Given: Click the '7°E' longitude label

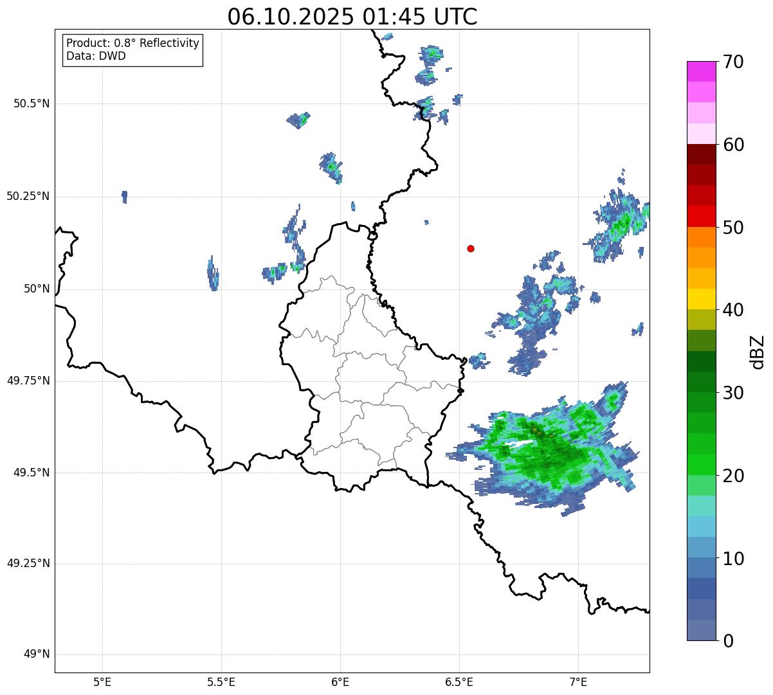Looking at the screenshot, I should pos(578,682).
